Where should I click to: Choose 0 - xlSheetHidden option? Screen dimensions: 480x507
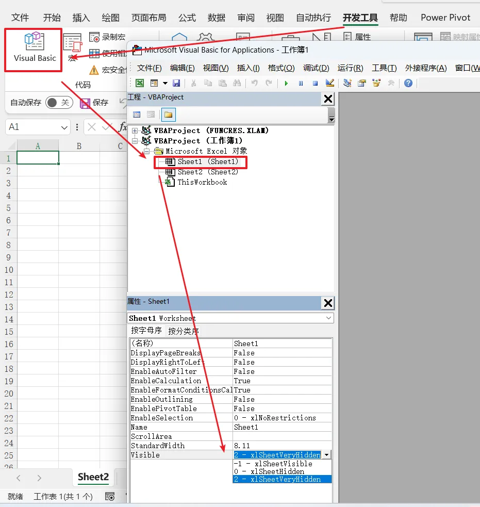click(x=282, y=471)
